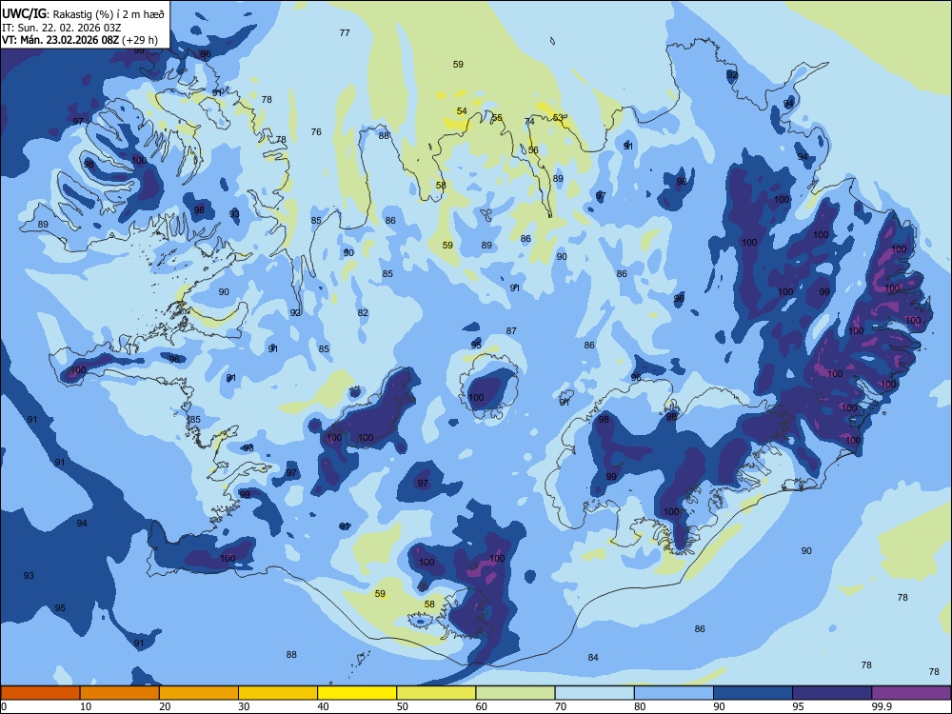The height and width of the screenshot is (714, 952).
Task: Click the legend tick label '30'
Action: pyautogui.click(x=244, y=706)
